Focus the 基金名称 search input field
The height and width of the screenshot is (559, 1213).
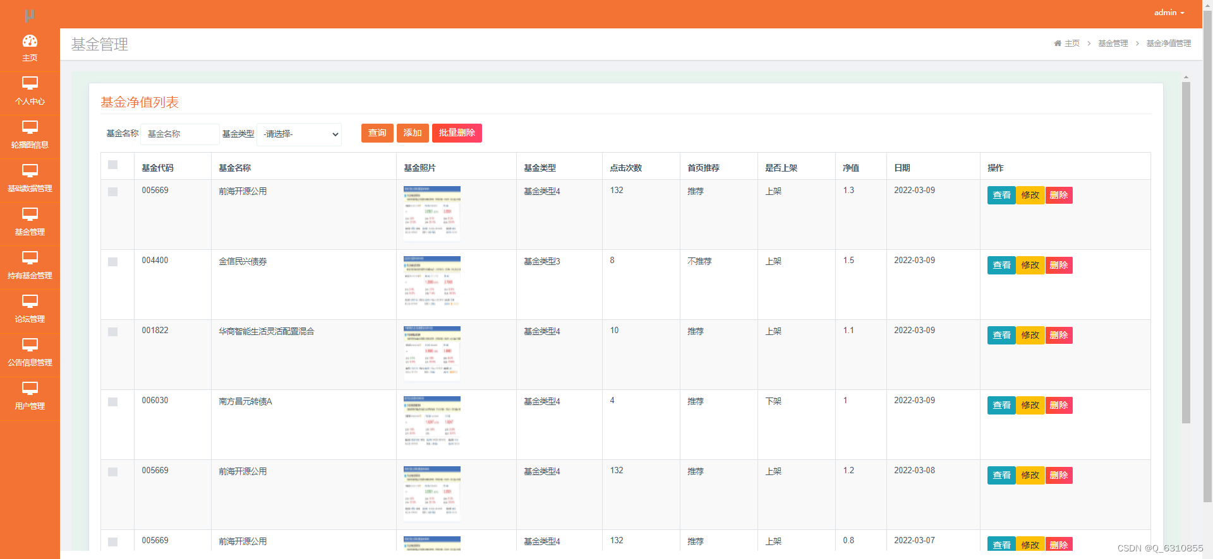tap(180, 134)
